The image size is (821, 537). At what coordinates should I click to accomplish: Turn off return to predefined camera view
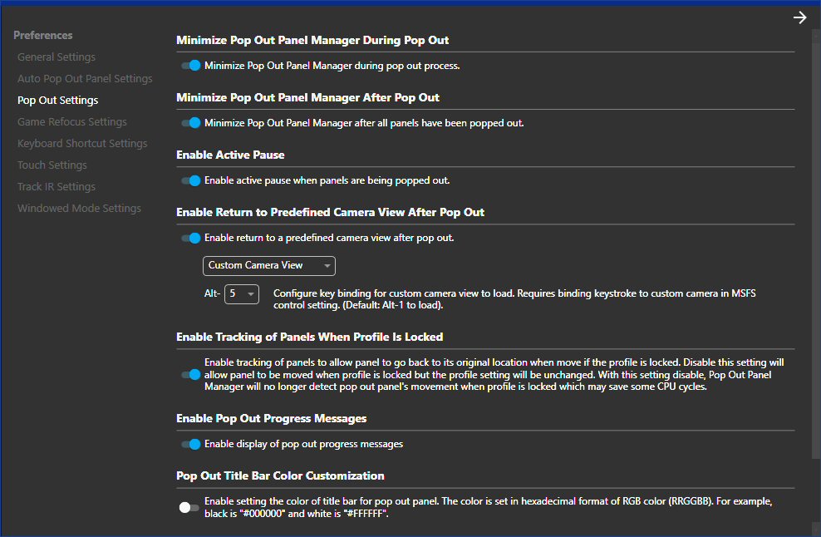191,238
